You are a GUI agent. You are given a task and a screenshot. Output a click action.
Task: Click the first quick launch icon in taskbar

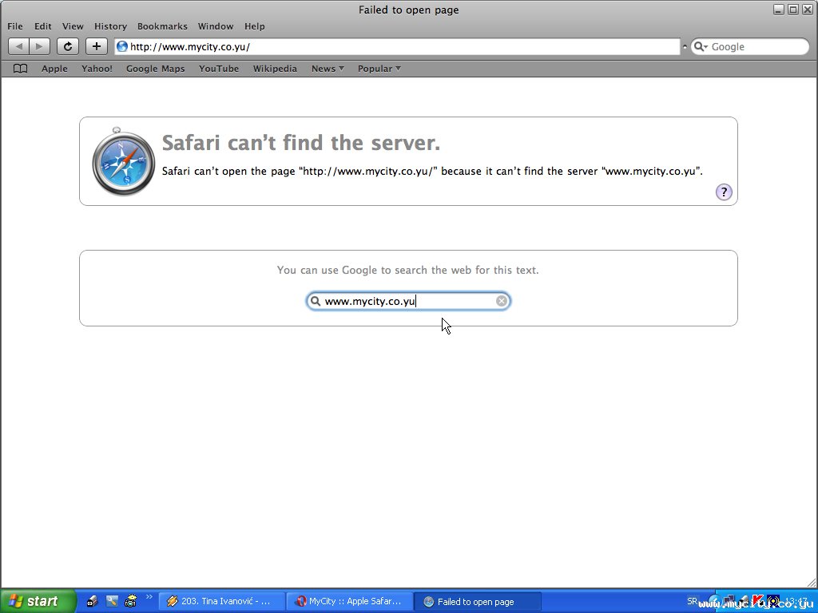(x=92, y=601)
